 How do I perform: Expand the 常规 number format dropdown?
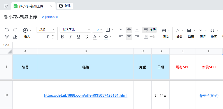(x=46, y=30)
